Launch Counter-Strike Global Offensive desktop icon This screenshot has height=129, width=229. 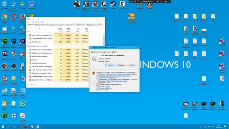(x=131, y=18)
